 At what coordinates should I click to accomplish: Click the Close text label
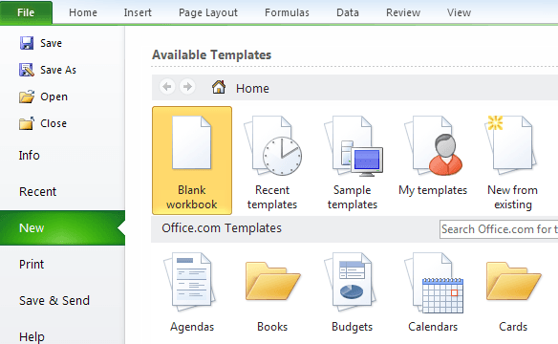(x=54, y=123)
